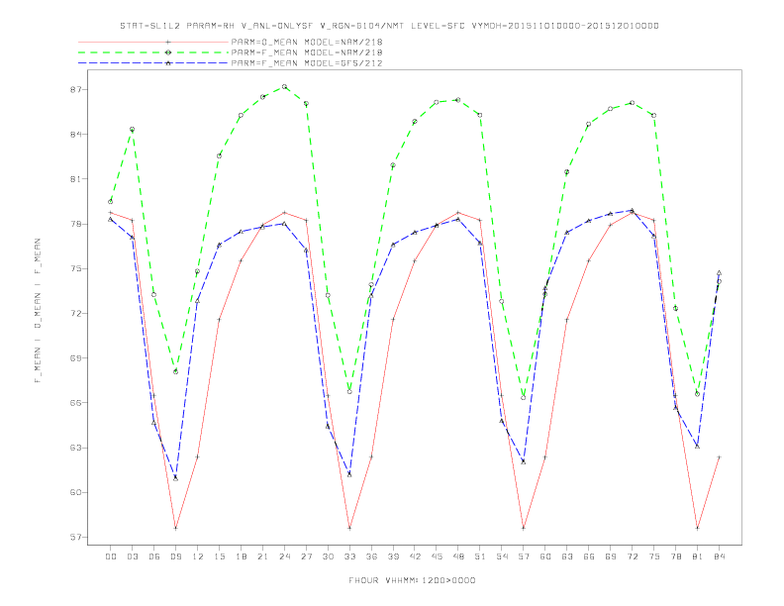Click x-axis tick label 27
The height and width of the screenshot is (606, 784).
[306, 556]
